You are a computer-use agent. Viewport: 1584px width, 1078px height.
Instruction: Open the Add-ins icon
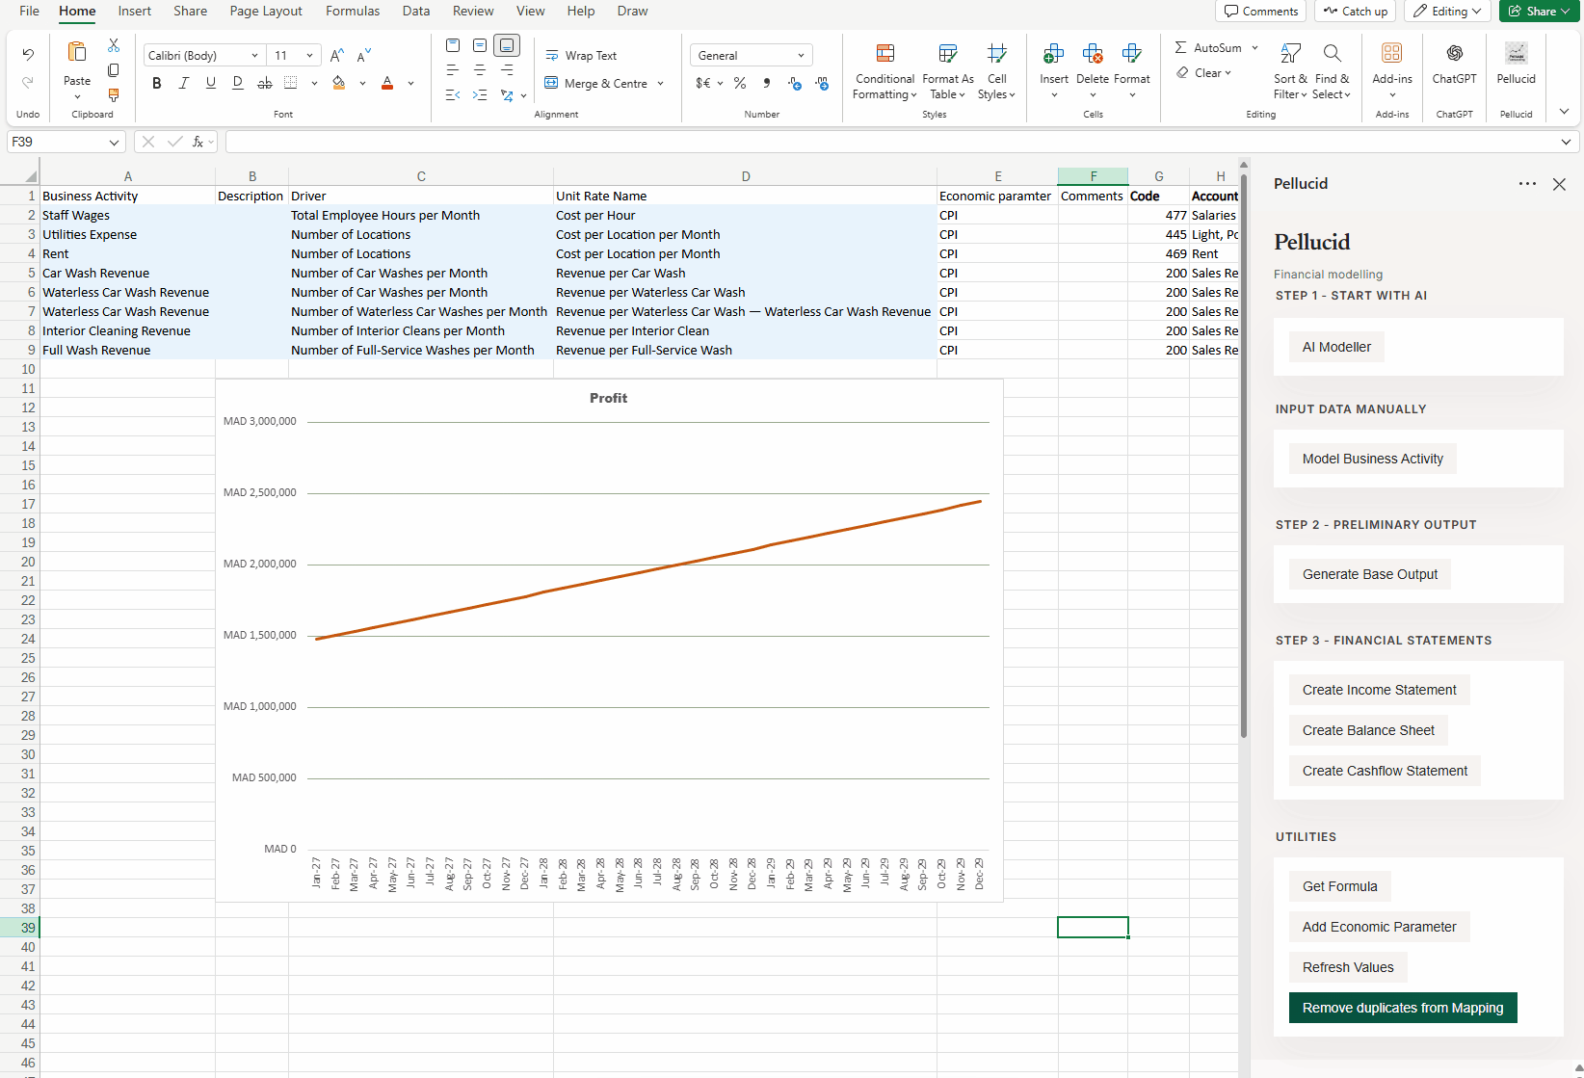click(1392, 53)
